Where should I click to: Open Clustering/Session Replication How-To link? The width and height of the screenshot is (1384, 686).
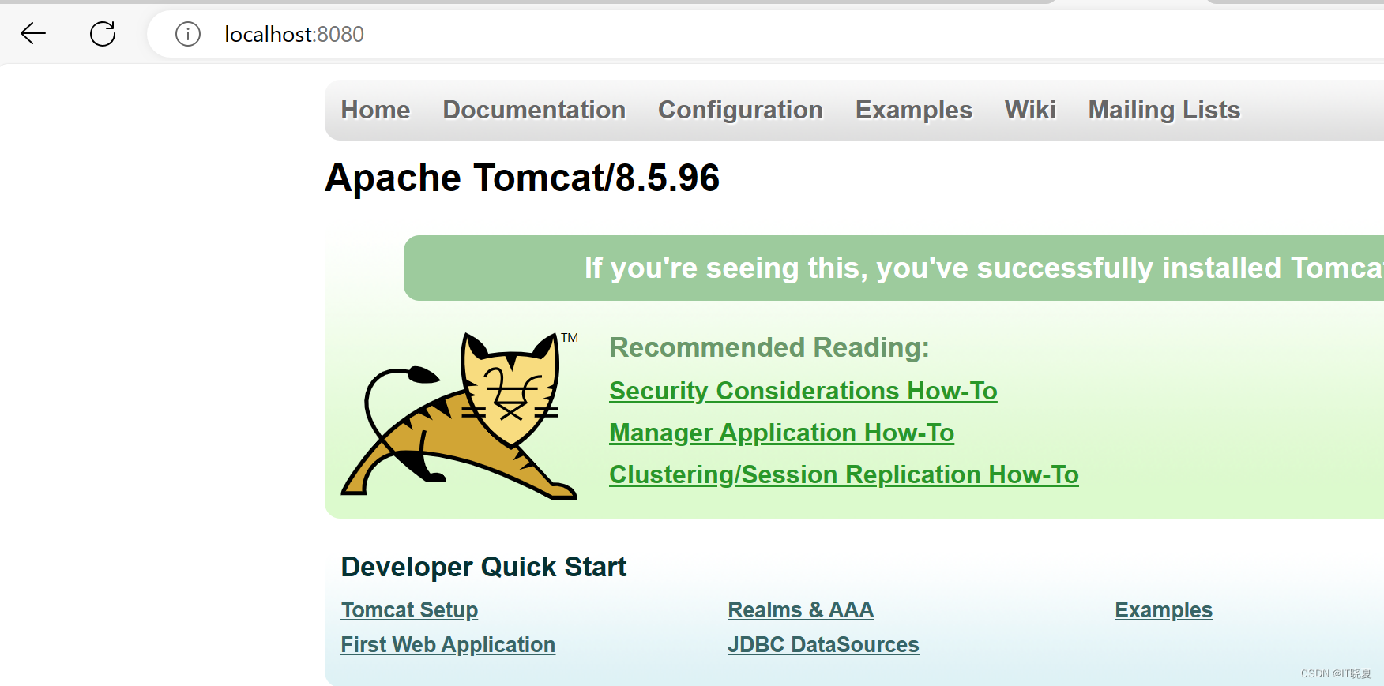tap(844, 474)
